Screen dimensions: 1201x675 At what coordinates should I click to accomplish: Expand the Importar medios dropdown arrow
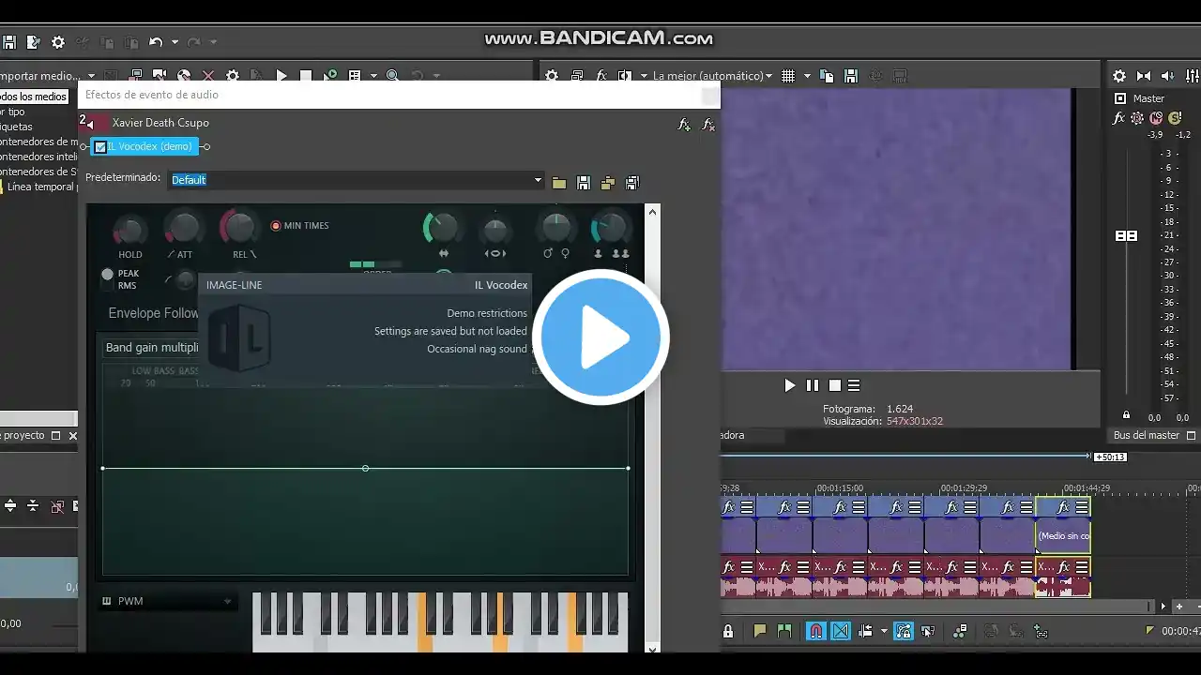91,76
